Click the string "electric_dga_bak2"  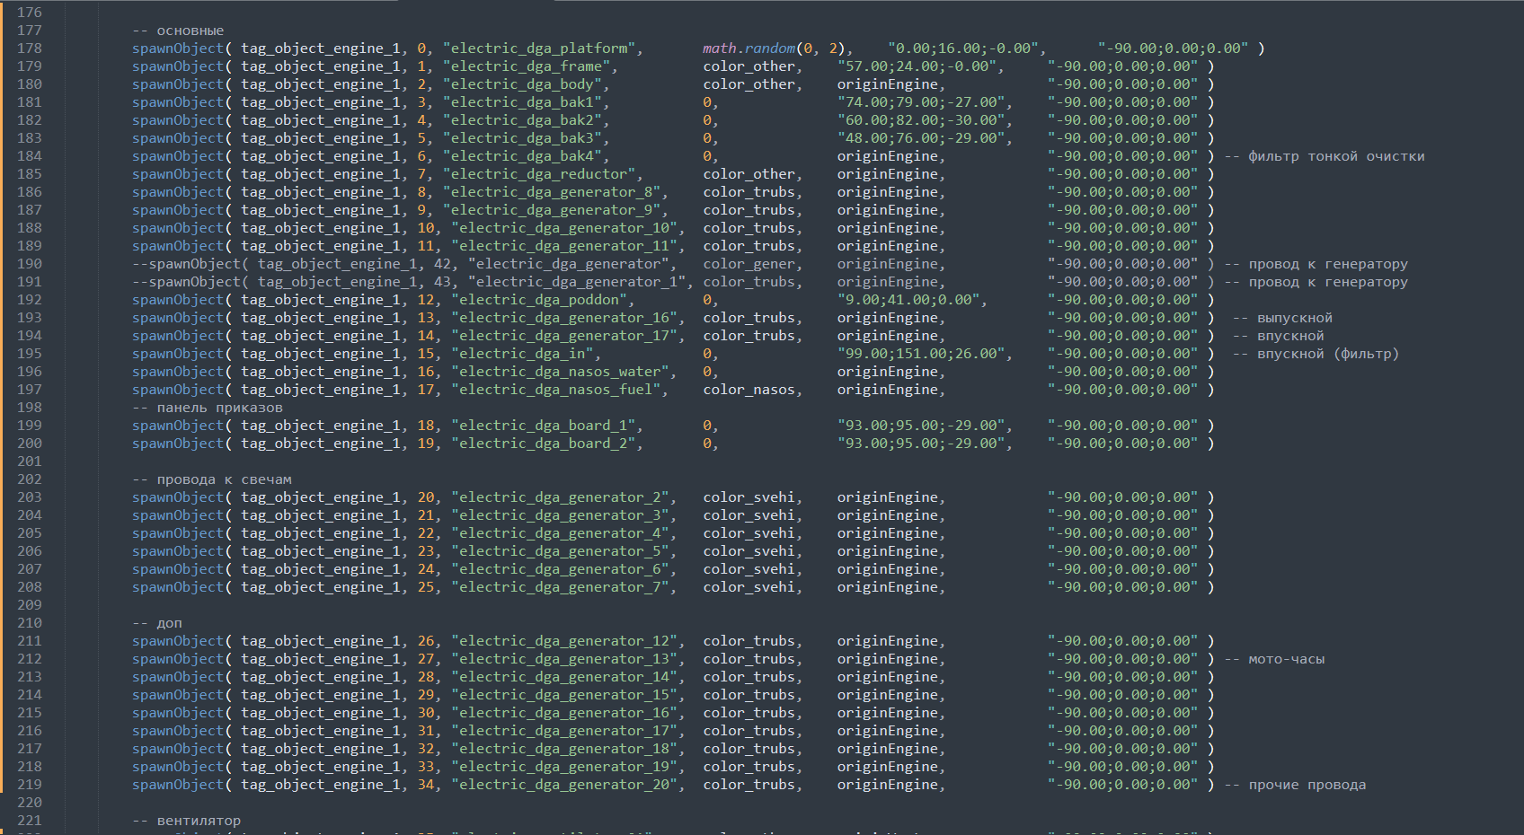coord(522,120)
